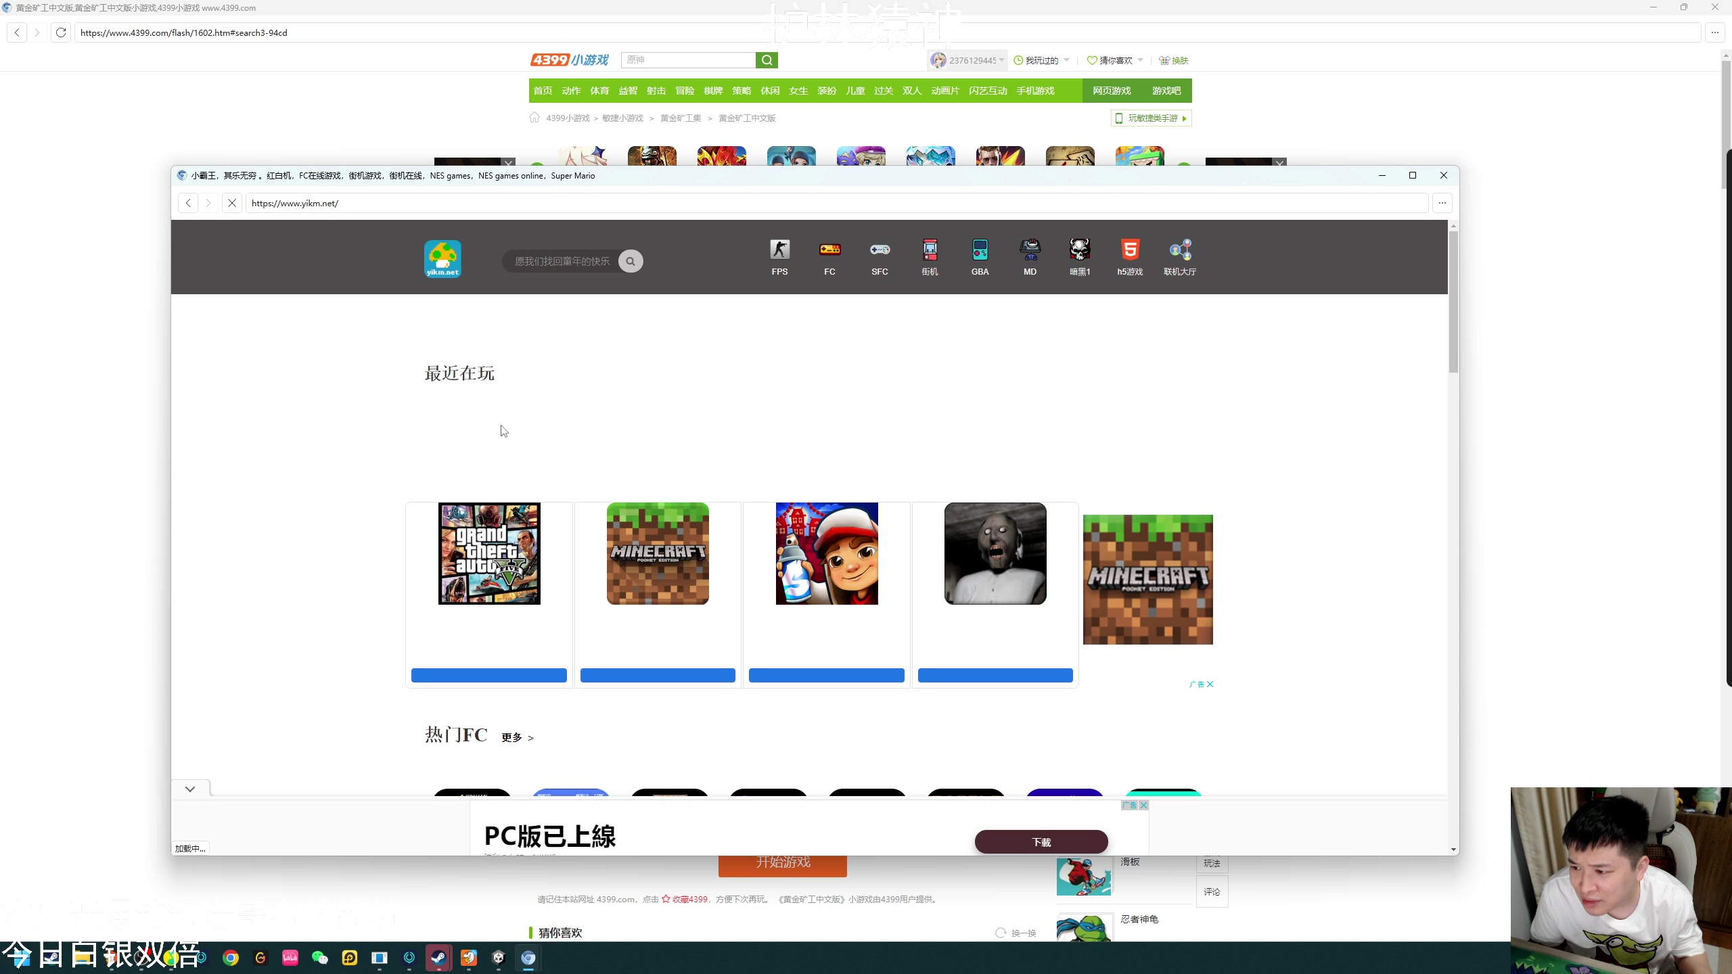Open the h5游戏 category icon
This screenshot has height=974, width=1732.
(1130, 250)
